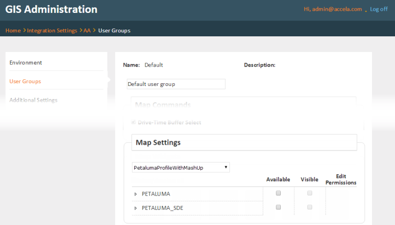The height and width of the screenshot is (225, 395).
Task: Select User Groups in sidebar
Action: (25, 82)
